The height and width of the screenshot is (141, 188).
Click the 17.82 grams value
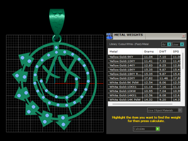[148, 78]
